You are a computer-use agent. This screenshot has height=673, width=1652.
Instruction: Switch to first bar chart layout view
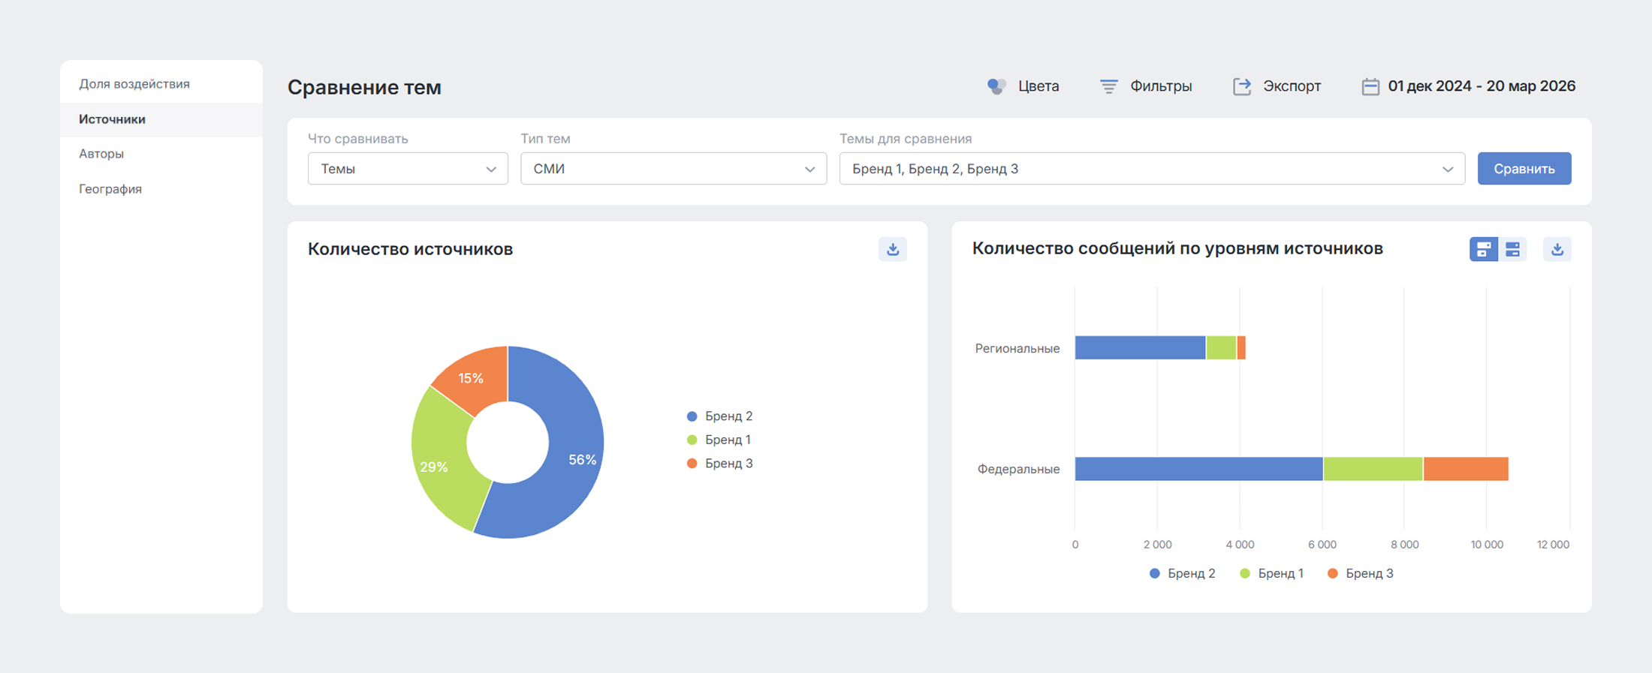[1483, 249]
